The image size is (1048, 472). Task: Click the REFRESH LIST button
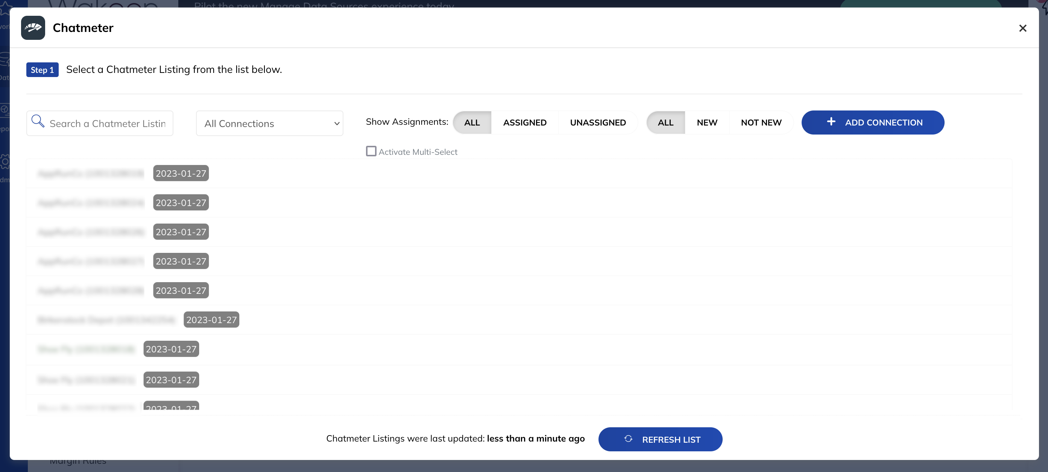660,439
